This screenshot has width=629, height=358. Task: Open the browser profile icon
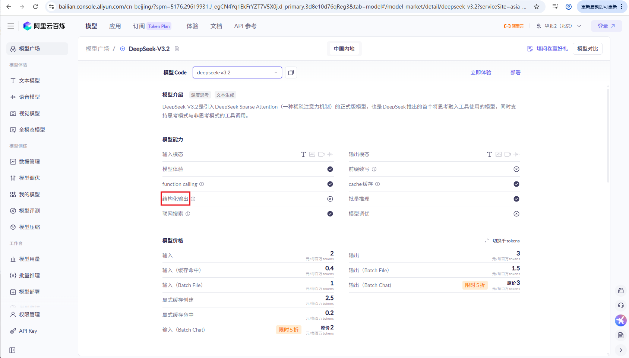pyautogui.click(x=569, y=7)
